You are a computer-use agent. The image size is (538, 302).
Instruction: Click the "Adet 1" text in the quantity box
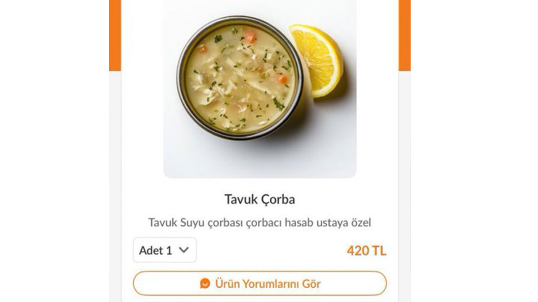(156, 250)
